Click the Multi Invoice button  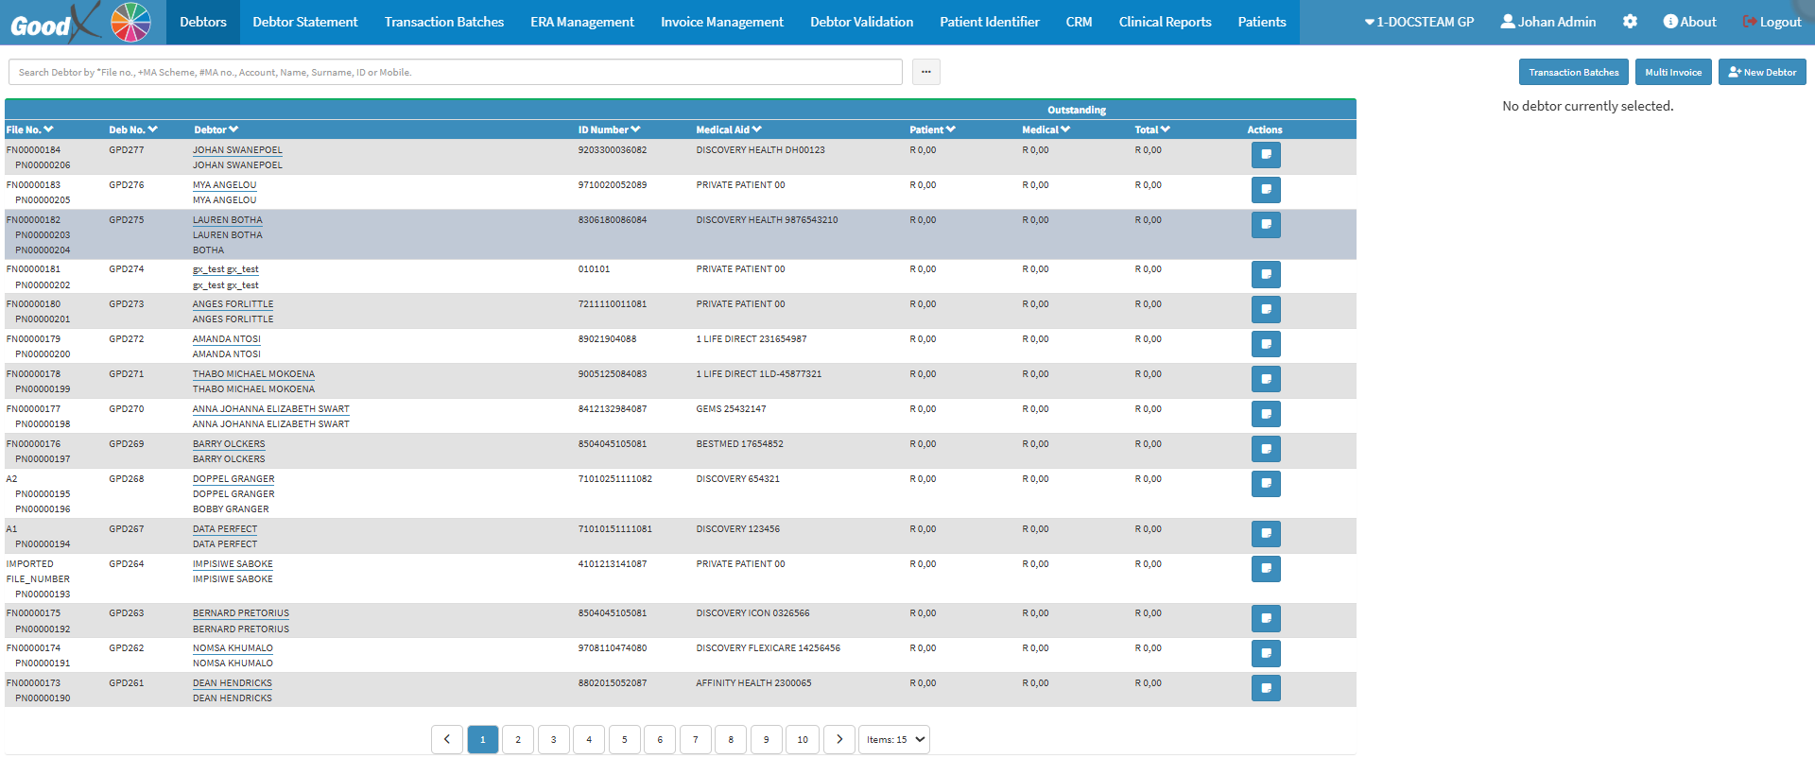pos(1672,72)
